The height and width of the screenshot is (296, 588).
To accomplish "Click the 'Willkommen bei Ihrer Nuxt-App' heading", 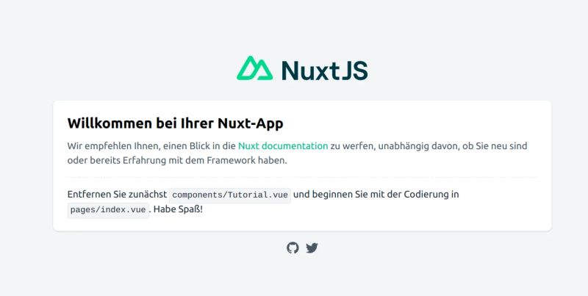I will tap(175, 123).
